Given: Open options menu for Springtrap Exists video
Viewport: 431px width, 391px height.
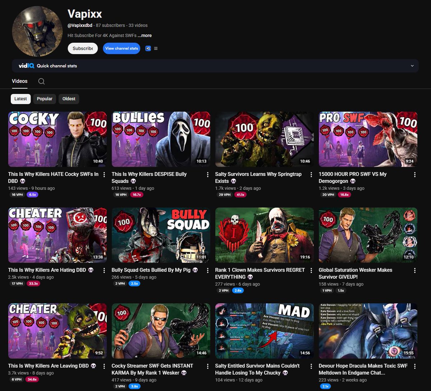Looking at the screenshot, I should (x=311, y=175).
